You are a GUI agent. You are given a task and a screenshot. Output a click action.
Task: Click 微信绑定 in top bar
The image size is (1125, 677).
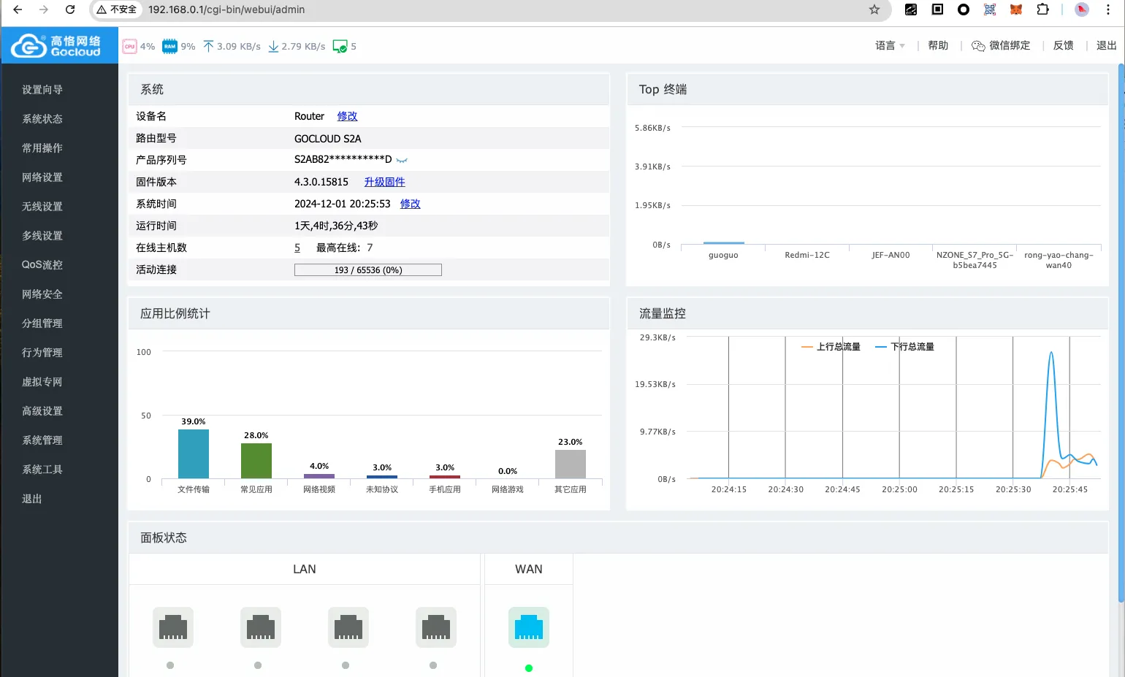point(1010,45)
